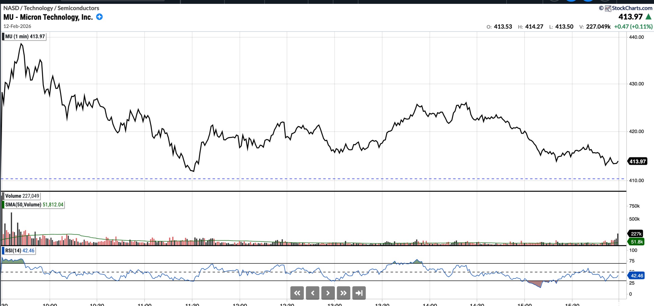Click the blue 42.46 RSI marker
Viewport: 654px width, 306px height.
pos(636,276)
